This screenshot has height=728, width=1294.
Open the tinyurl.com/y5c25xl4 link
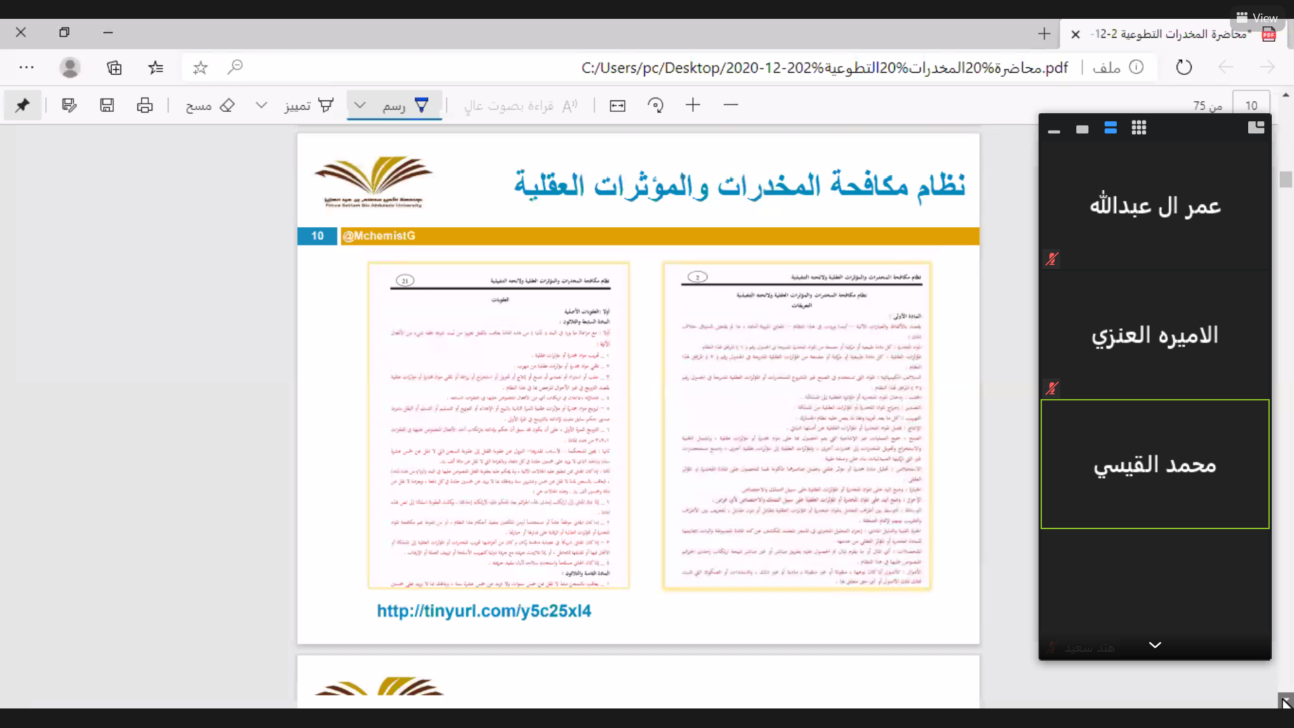[x=484, y=611]
